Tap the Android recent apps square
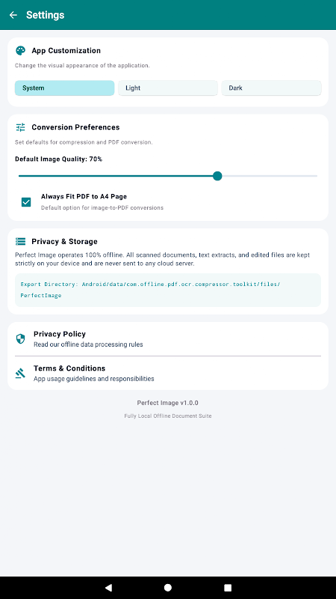The image size is (336, 599). point(228,588)
